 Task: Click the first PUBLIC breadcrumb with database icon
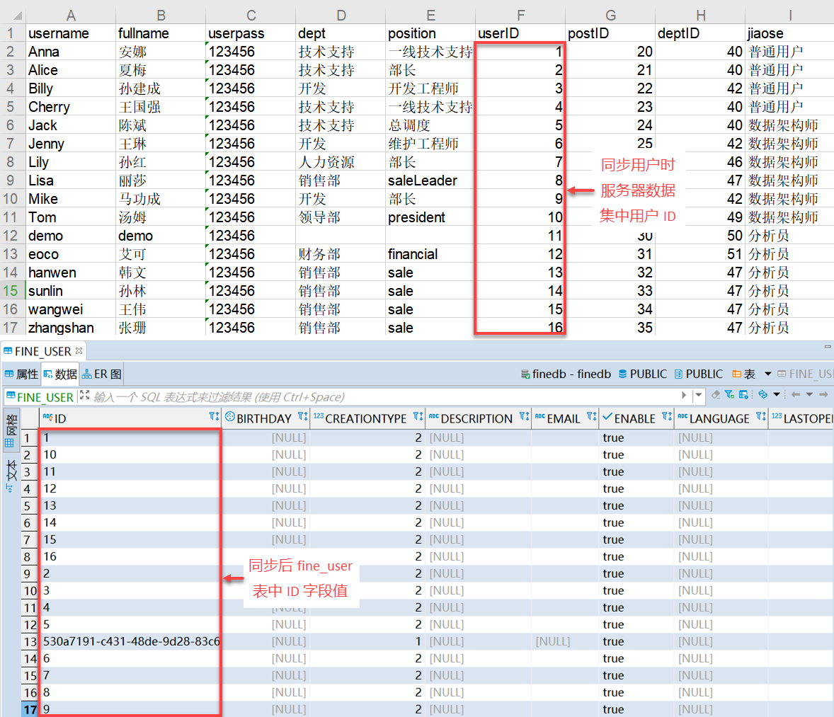click(x=642, y=374)
